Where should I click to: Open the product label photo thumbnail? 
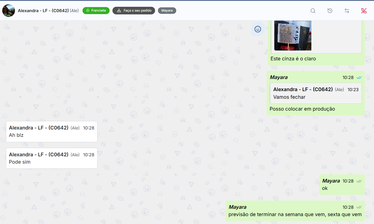coord(293,35)
